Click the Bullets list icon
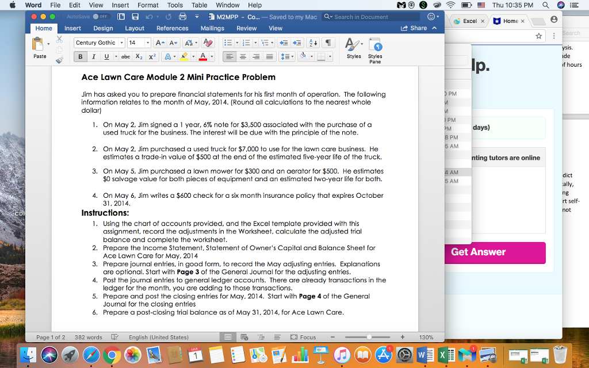589x368 pixels. pyautogui.click(x=228, y=43)
